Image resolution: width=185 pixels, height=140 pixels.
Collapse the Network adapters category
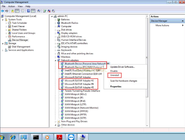(x=55, y=61)
